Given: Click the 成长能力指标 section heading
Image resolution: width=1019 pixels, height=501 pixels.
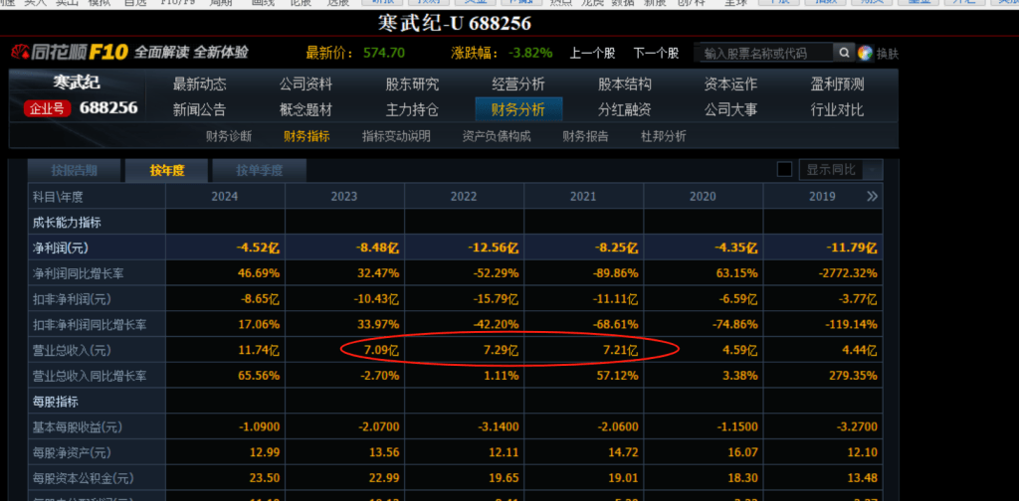Looking at the screenshot, I should click(x=67, y=223).
